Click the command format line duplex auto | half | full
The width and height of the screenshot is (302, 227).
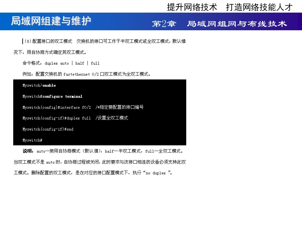61,63
